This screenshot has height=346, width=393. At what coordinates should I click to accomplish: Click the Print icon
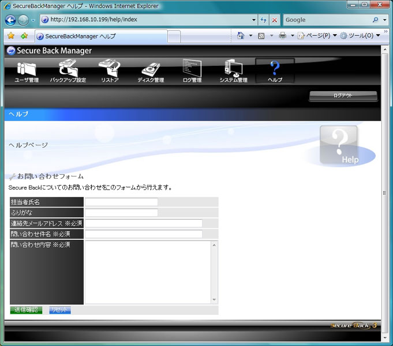[282, 36]
